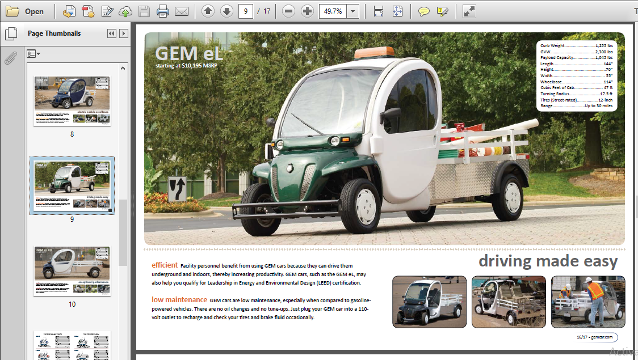Upload file to cloud icon

tap(125, 11)
